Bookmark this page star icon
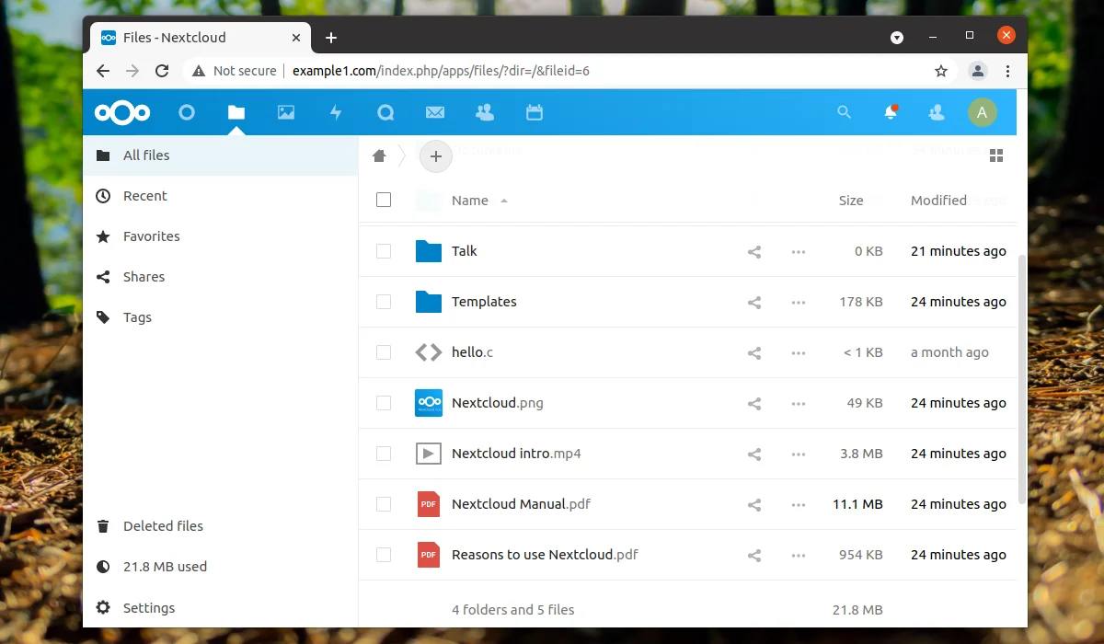Image resolution: width=1104 pixels, height=644 pixels. click(941, 71)
